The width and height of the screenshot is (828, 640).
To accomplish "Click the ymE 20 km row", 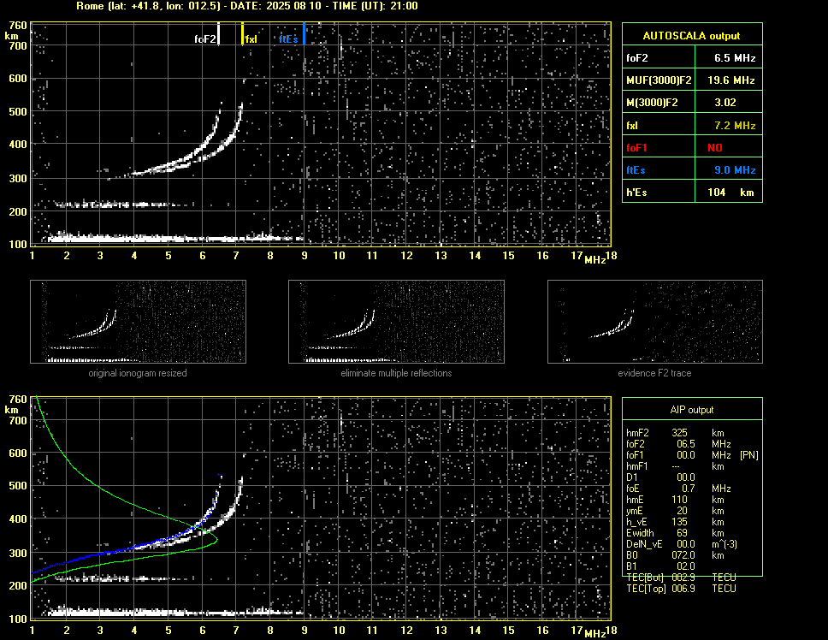I will tap(676, 511).
